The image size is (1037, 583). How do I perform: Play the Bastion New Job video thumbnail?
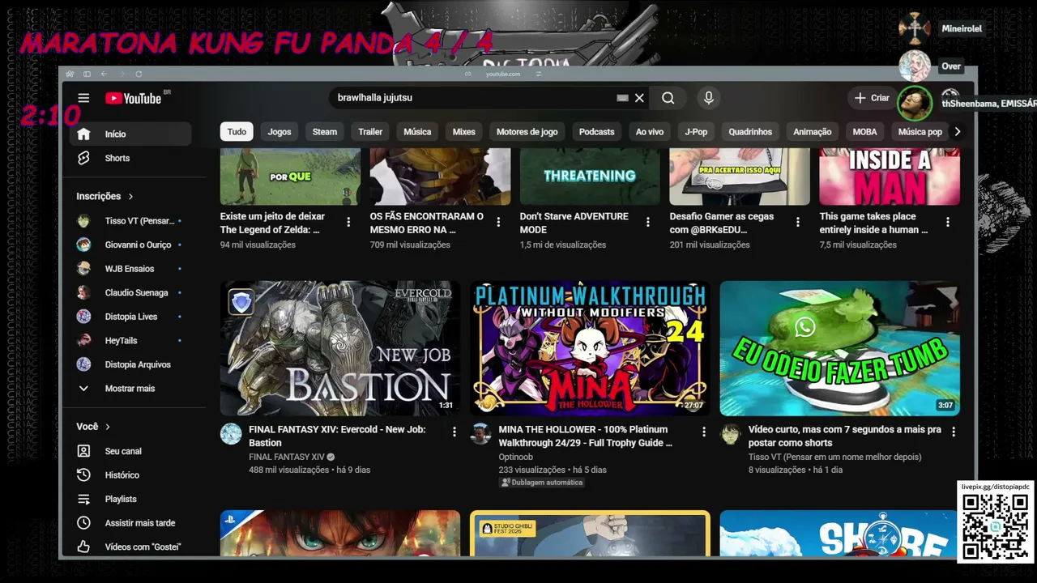click(x=340, y=348)
